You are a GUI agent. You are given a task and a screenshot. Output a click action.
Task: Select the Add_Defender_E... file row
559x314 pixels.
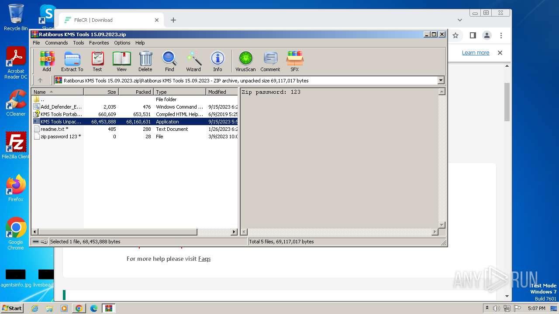click(135, 107)
